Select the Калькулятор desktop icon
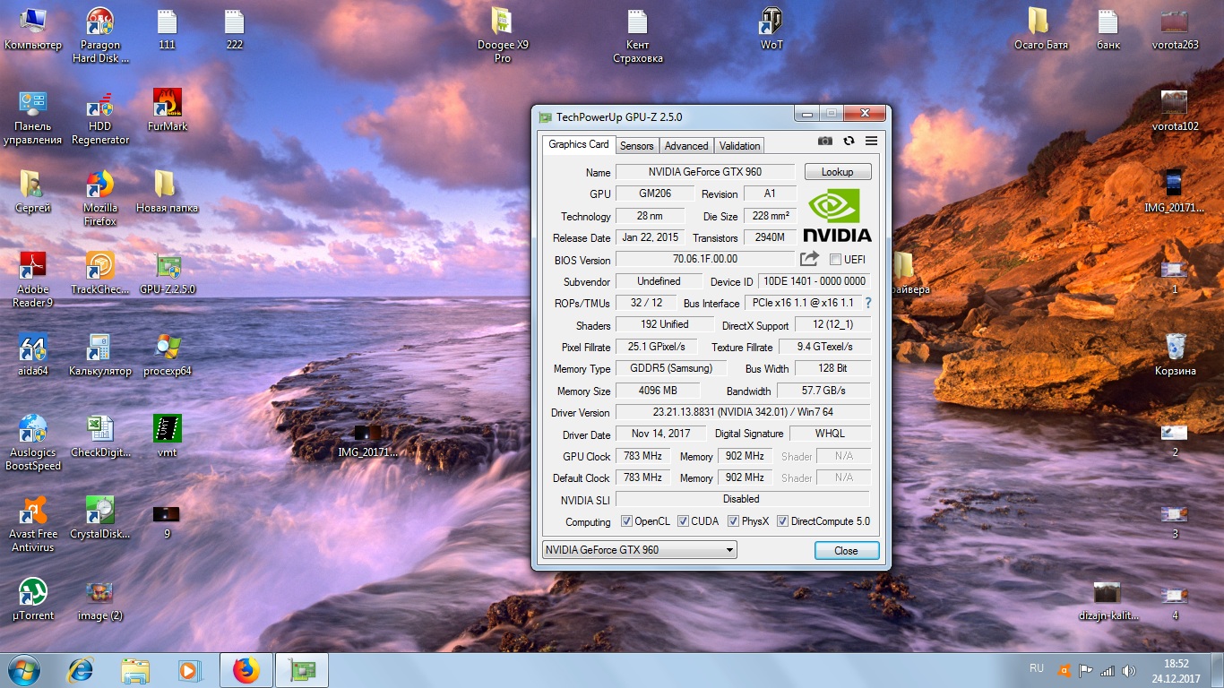This screenshot has width=1224, height=688. coord(100,355)
